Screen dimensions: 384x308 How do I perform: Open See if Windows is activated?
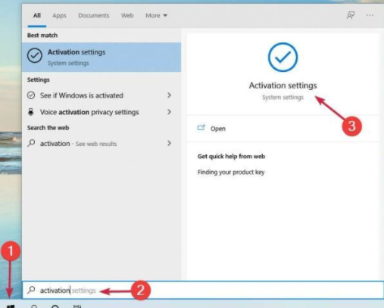tap(82, 95)
